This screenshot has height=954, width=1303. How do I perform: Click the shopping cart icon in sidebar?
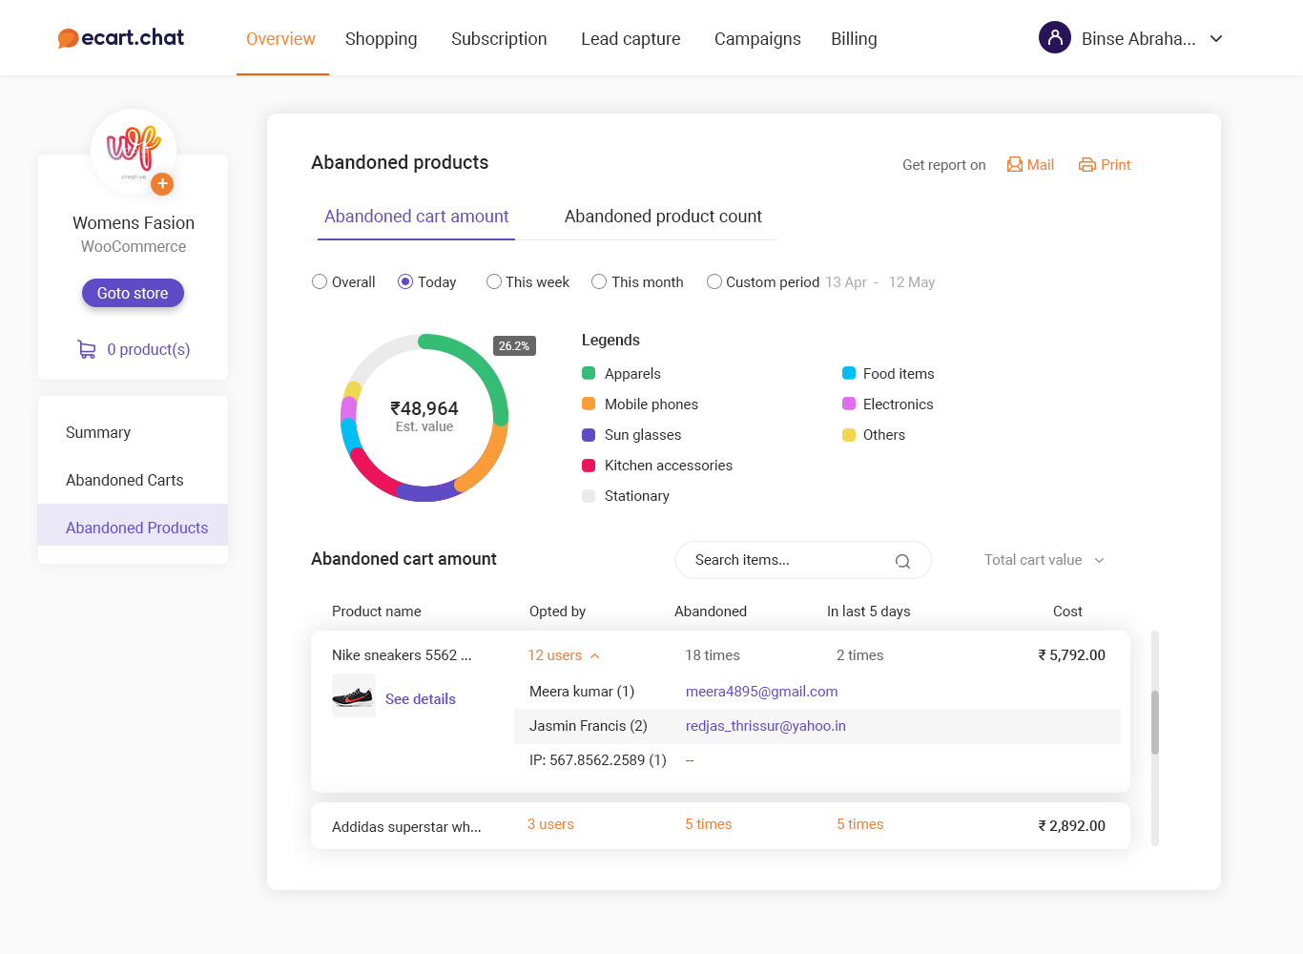pyautogui.click(x=87, y=350)
